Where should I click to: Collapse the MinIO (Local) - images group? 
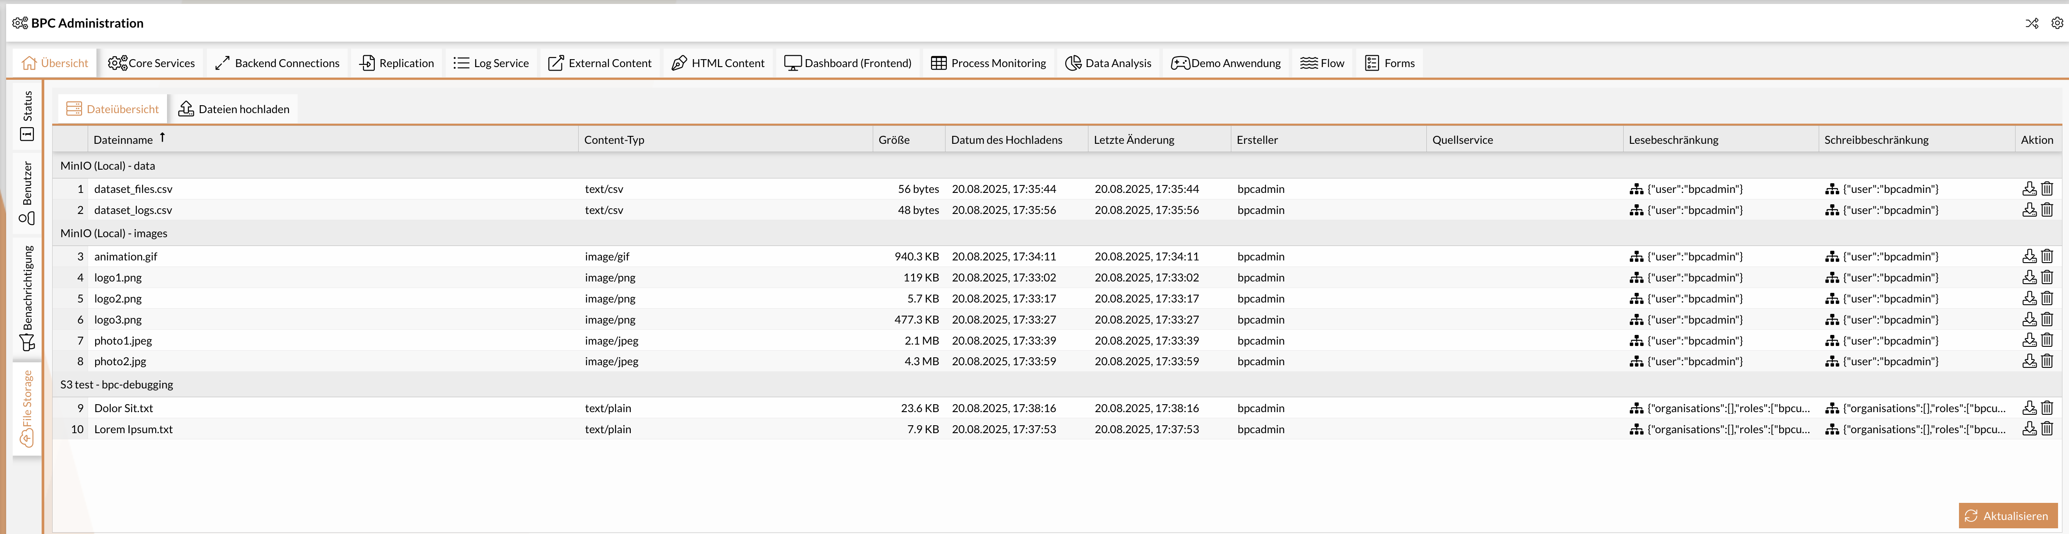coord(114,234)
